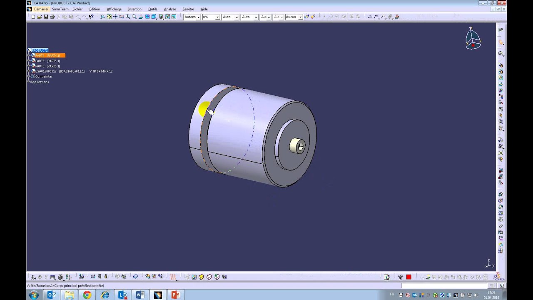Open the Fenêtre menu
This screenshot has height=300, width=533.
coord(188,9)
